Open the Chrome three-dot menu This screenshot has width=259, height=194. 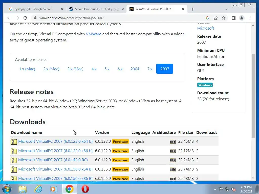click(x=250, y=18)
